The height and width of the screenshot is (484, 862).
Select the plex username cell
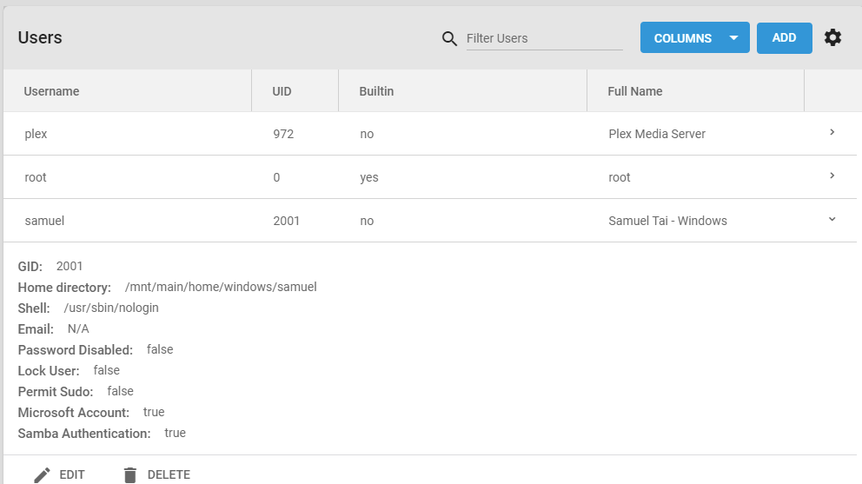pyautogui.click(x=36, y=134)
